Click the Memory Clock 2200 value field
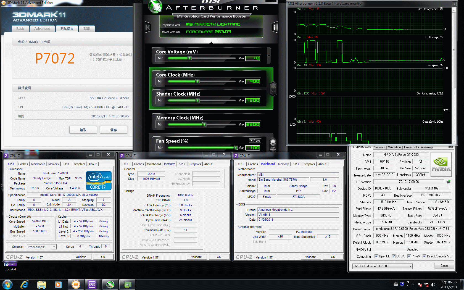Image resolution: width=464 pixels, height=290 pixels. [253, 124]
